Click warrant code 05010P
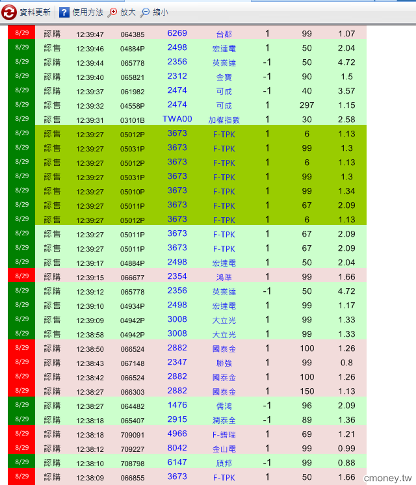This screenshot has height=485, width=416. [133, 192]
